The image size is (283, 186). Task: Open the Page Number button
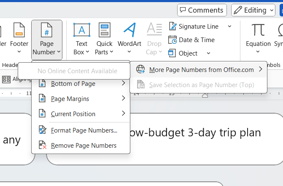pos(47,40)
